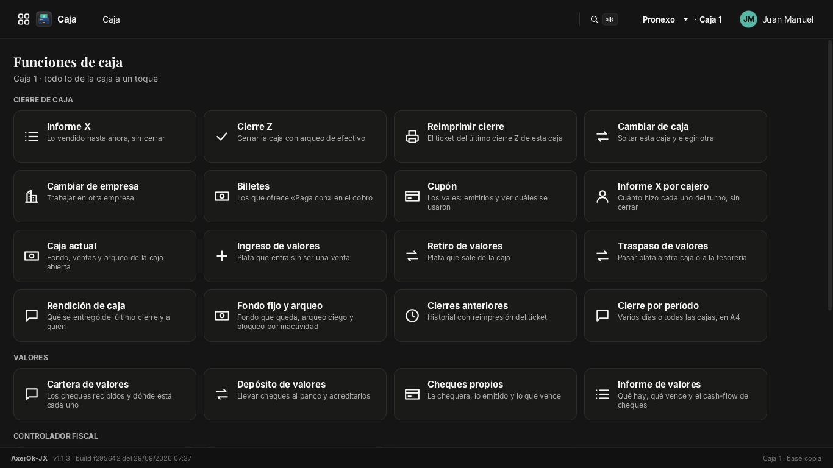This screenshot has height=468, width=833.
Task: Click the banknote icon on Billetes
Action: pos(222,196)
